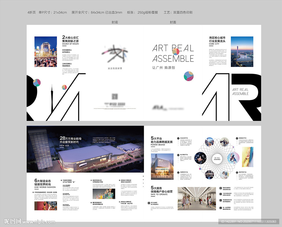Click the QR code on back cover
The width and height of the screenshot is (282, 227).
pos(115,97)
